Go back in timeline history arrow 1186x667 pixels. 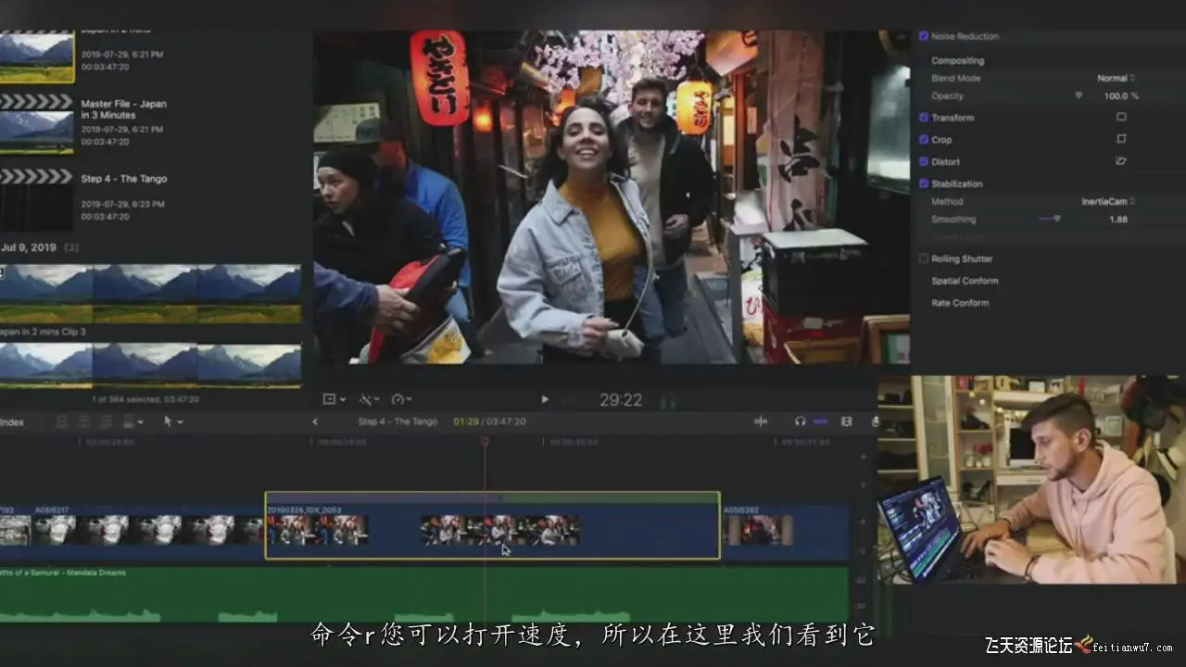pyautogui.click(x=315, y=422)
